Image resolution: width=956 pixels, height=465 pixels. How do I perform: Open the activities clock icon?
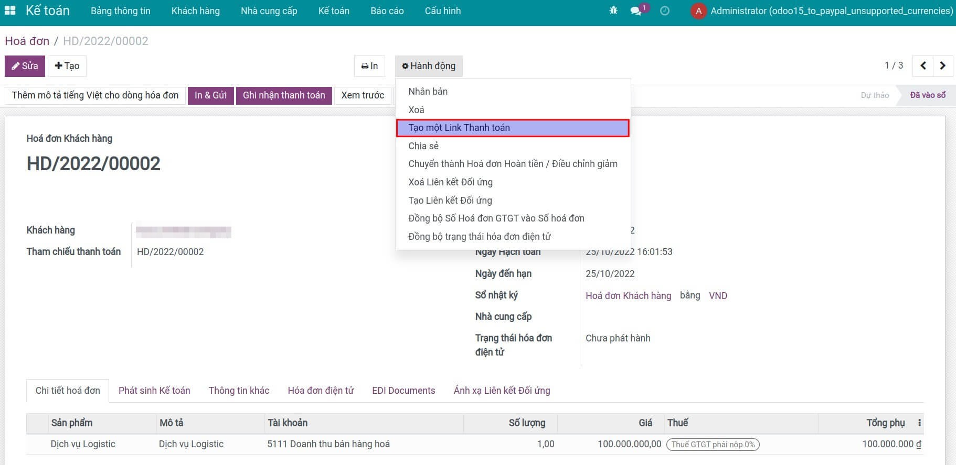(664, 10)
